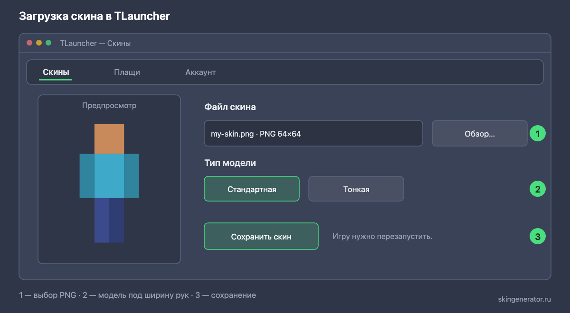This screenshot has height=313, width=570.
Task: Maximize window using the green dot
Action: (x=48, y=43)
